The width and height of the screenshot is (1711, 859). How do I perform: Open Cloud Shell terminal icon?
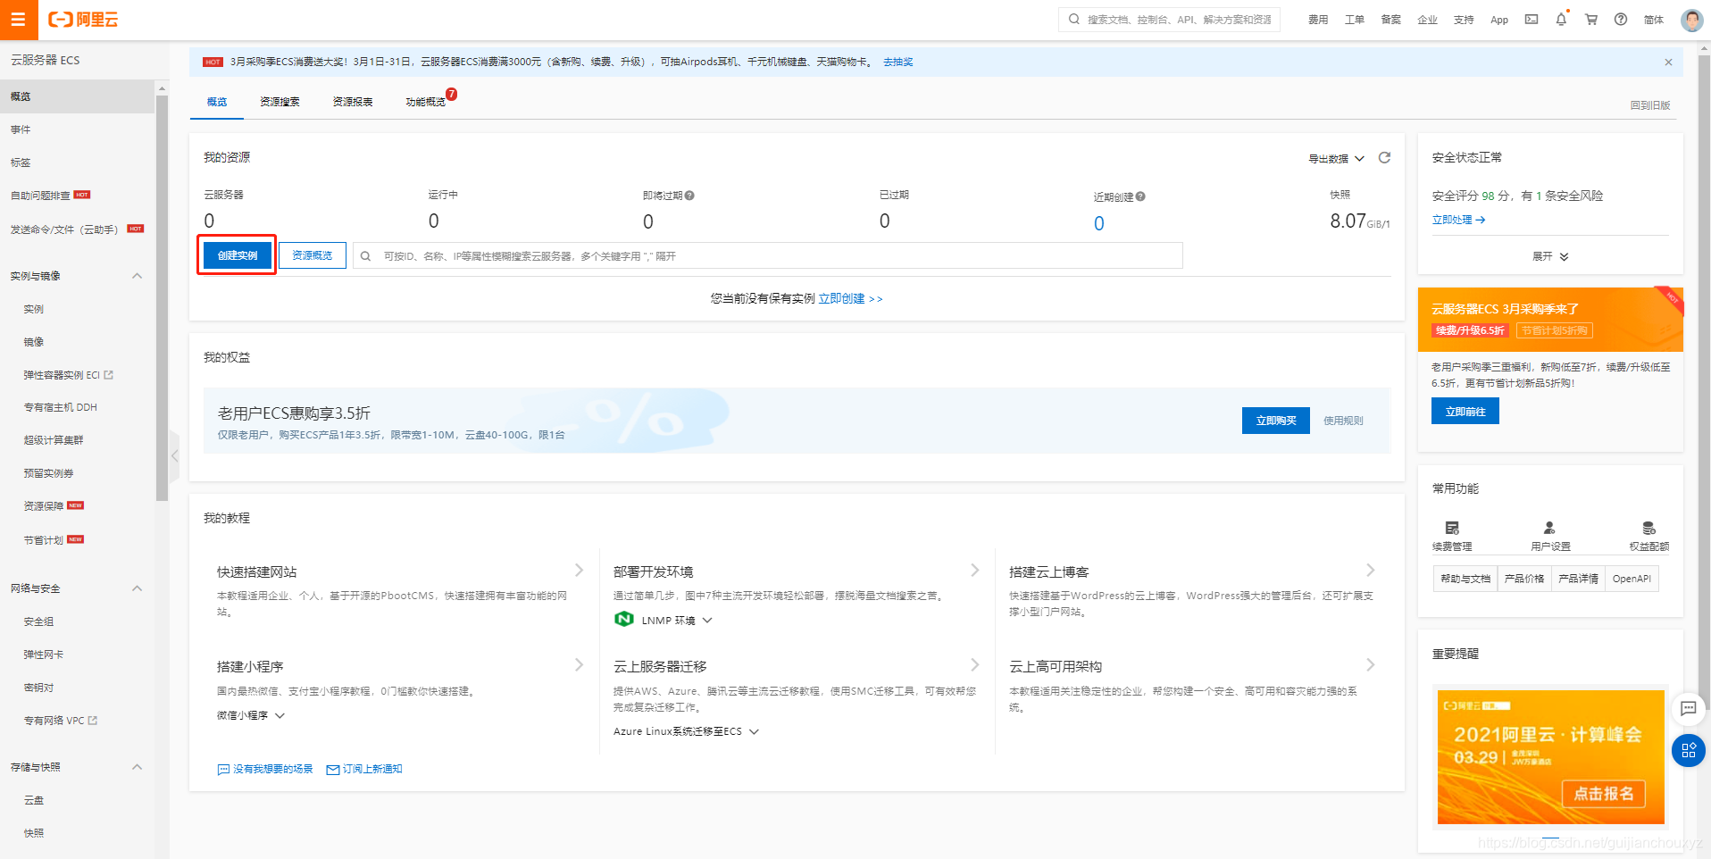click(1532, 20)
